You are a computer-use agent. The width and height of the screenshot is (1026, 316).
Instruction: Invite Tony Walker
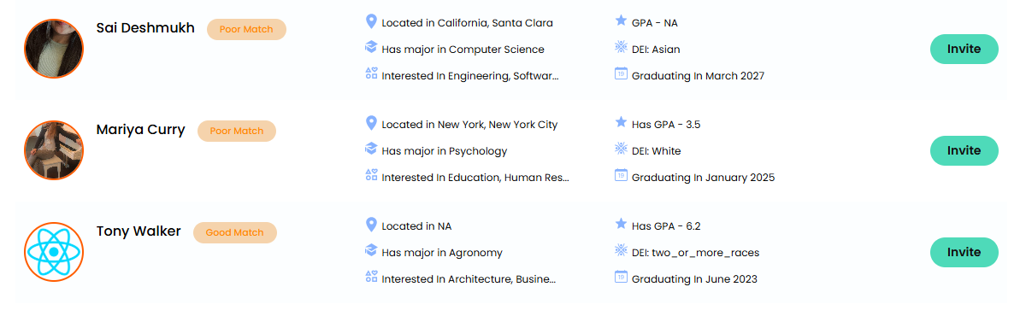click(x=964, y=252)
